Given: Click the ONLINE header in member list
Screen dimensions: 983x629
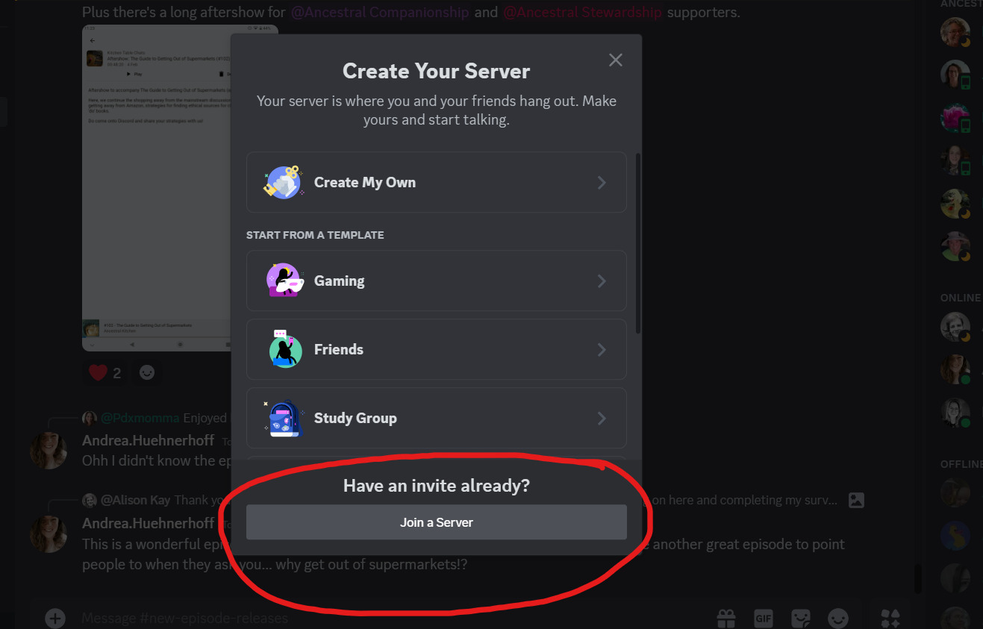Looking at the screenshot, I should pos(961,298).
